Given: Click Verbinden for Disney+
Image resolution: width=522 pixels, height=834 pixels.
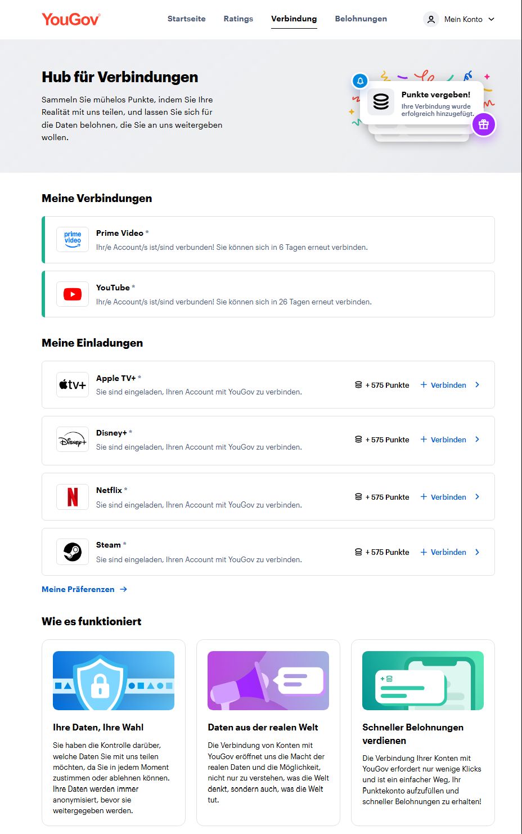Looking at the screenshot, I should coord(443,440).
